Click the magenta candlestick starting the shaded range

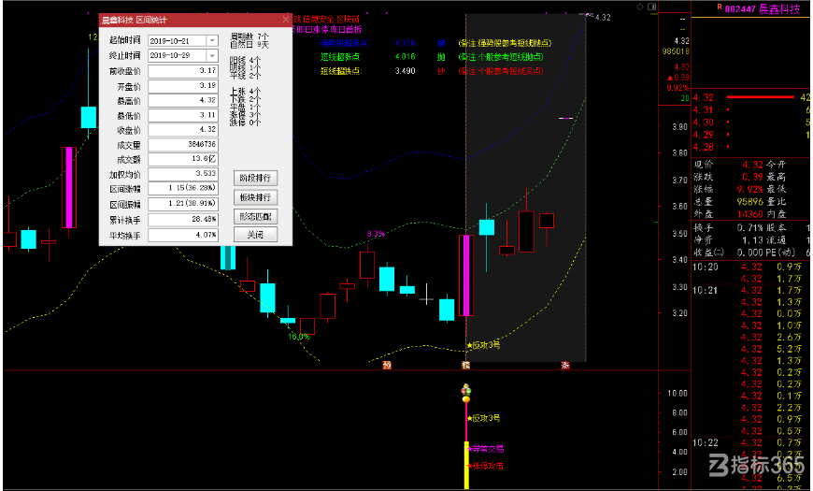click(x=466, y=275)
